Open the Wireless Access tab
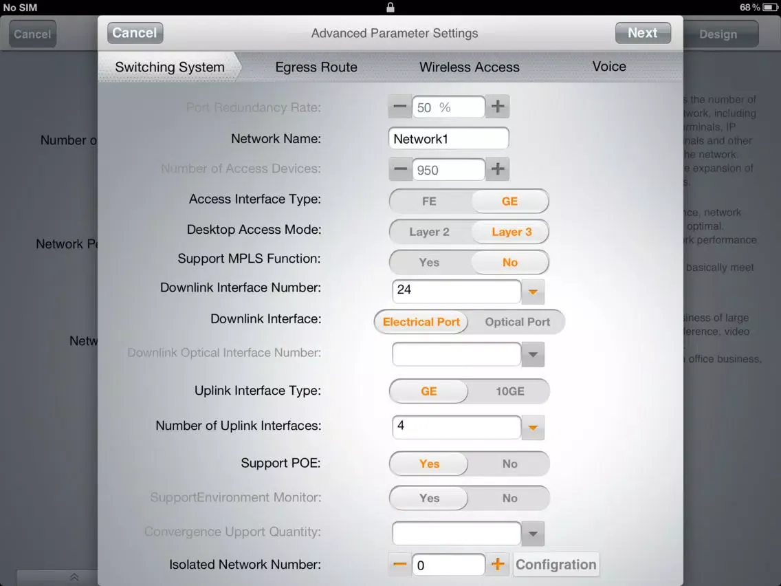Image resolution: width=781 pixels, height=586 pixels. click(469, 67)
